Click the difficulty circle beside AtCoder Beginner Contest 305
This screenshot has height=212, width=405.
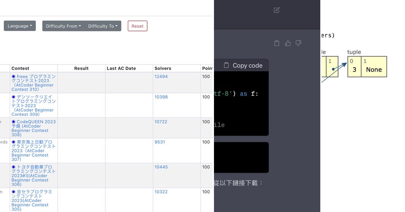(14, 192)
